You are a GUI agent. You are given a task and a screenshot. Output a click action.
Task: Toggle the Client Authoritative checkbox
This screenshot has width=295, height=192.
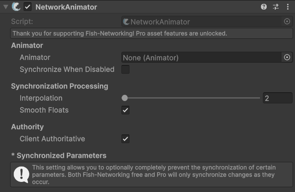click(x=125, y=139)
